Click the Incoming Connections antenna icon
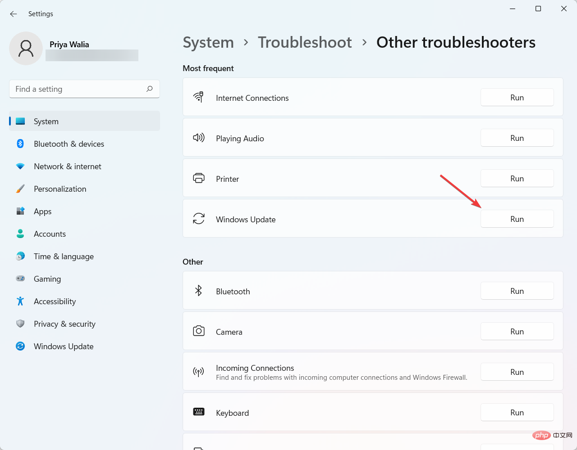Viewport: 577px width, 450px height. 198,372
